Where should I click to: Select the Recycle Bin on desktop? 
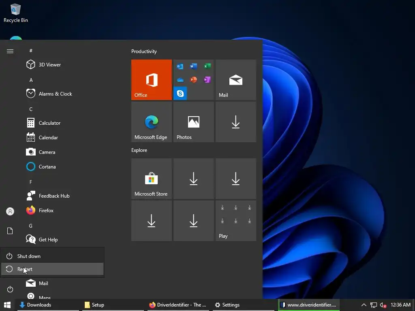click(16, 13)
